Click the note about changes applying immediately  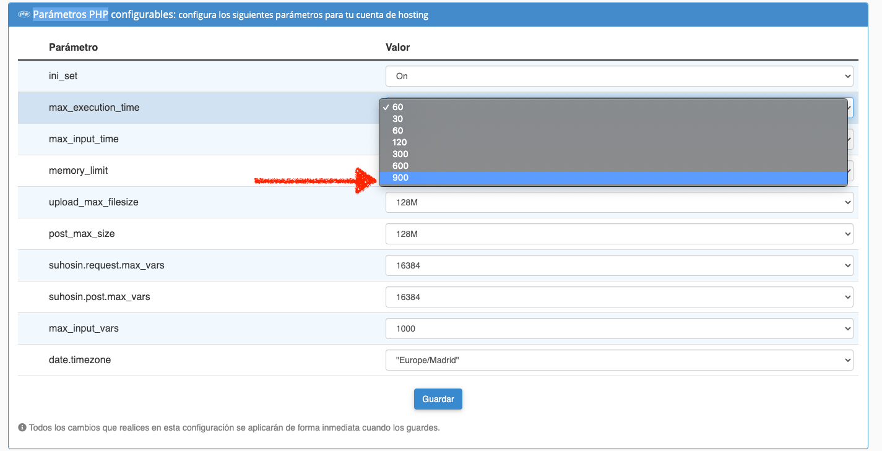click(234, 427)
